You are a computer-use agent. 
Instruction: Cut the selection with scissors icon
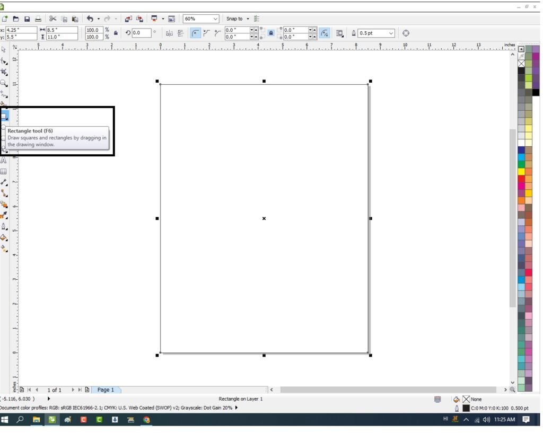coord(52,19)
